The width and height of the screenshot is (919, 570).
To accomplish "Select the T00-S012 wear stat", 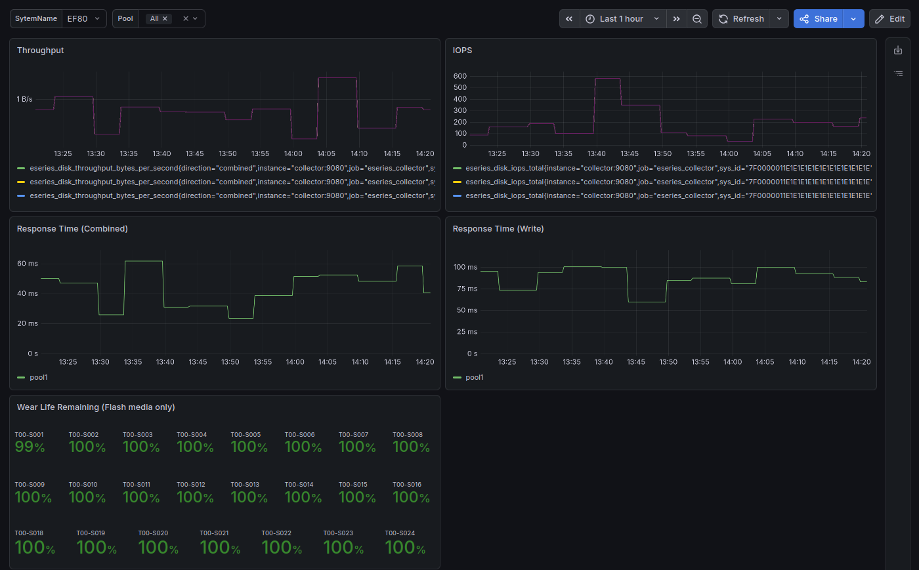I will coord(195,493).
